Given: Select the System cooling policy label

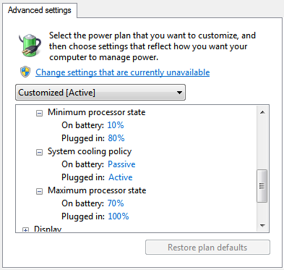Looking at the screenshot, I should point(90,151).
